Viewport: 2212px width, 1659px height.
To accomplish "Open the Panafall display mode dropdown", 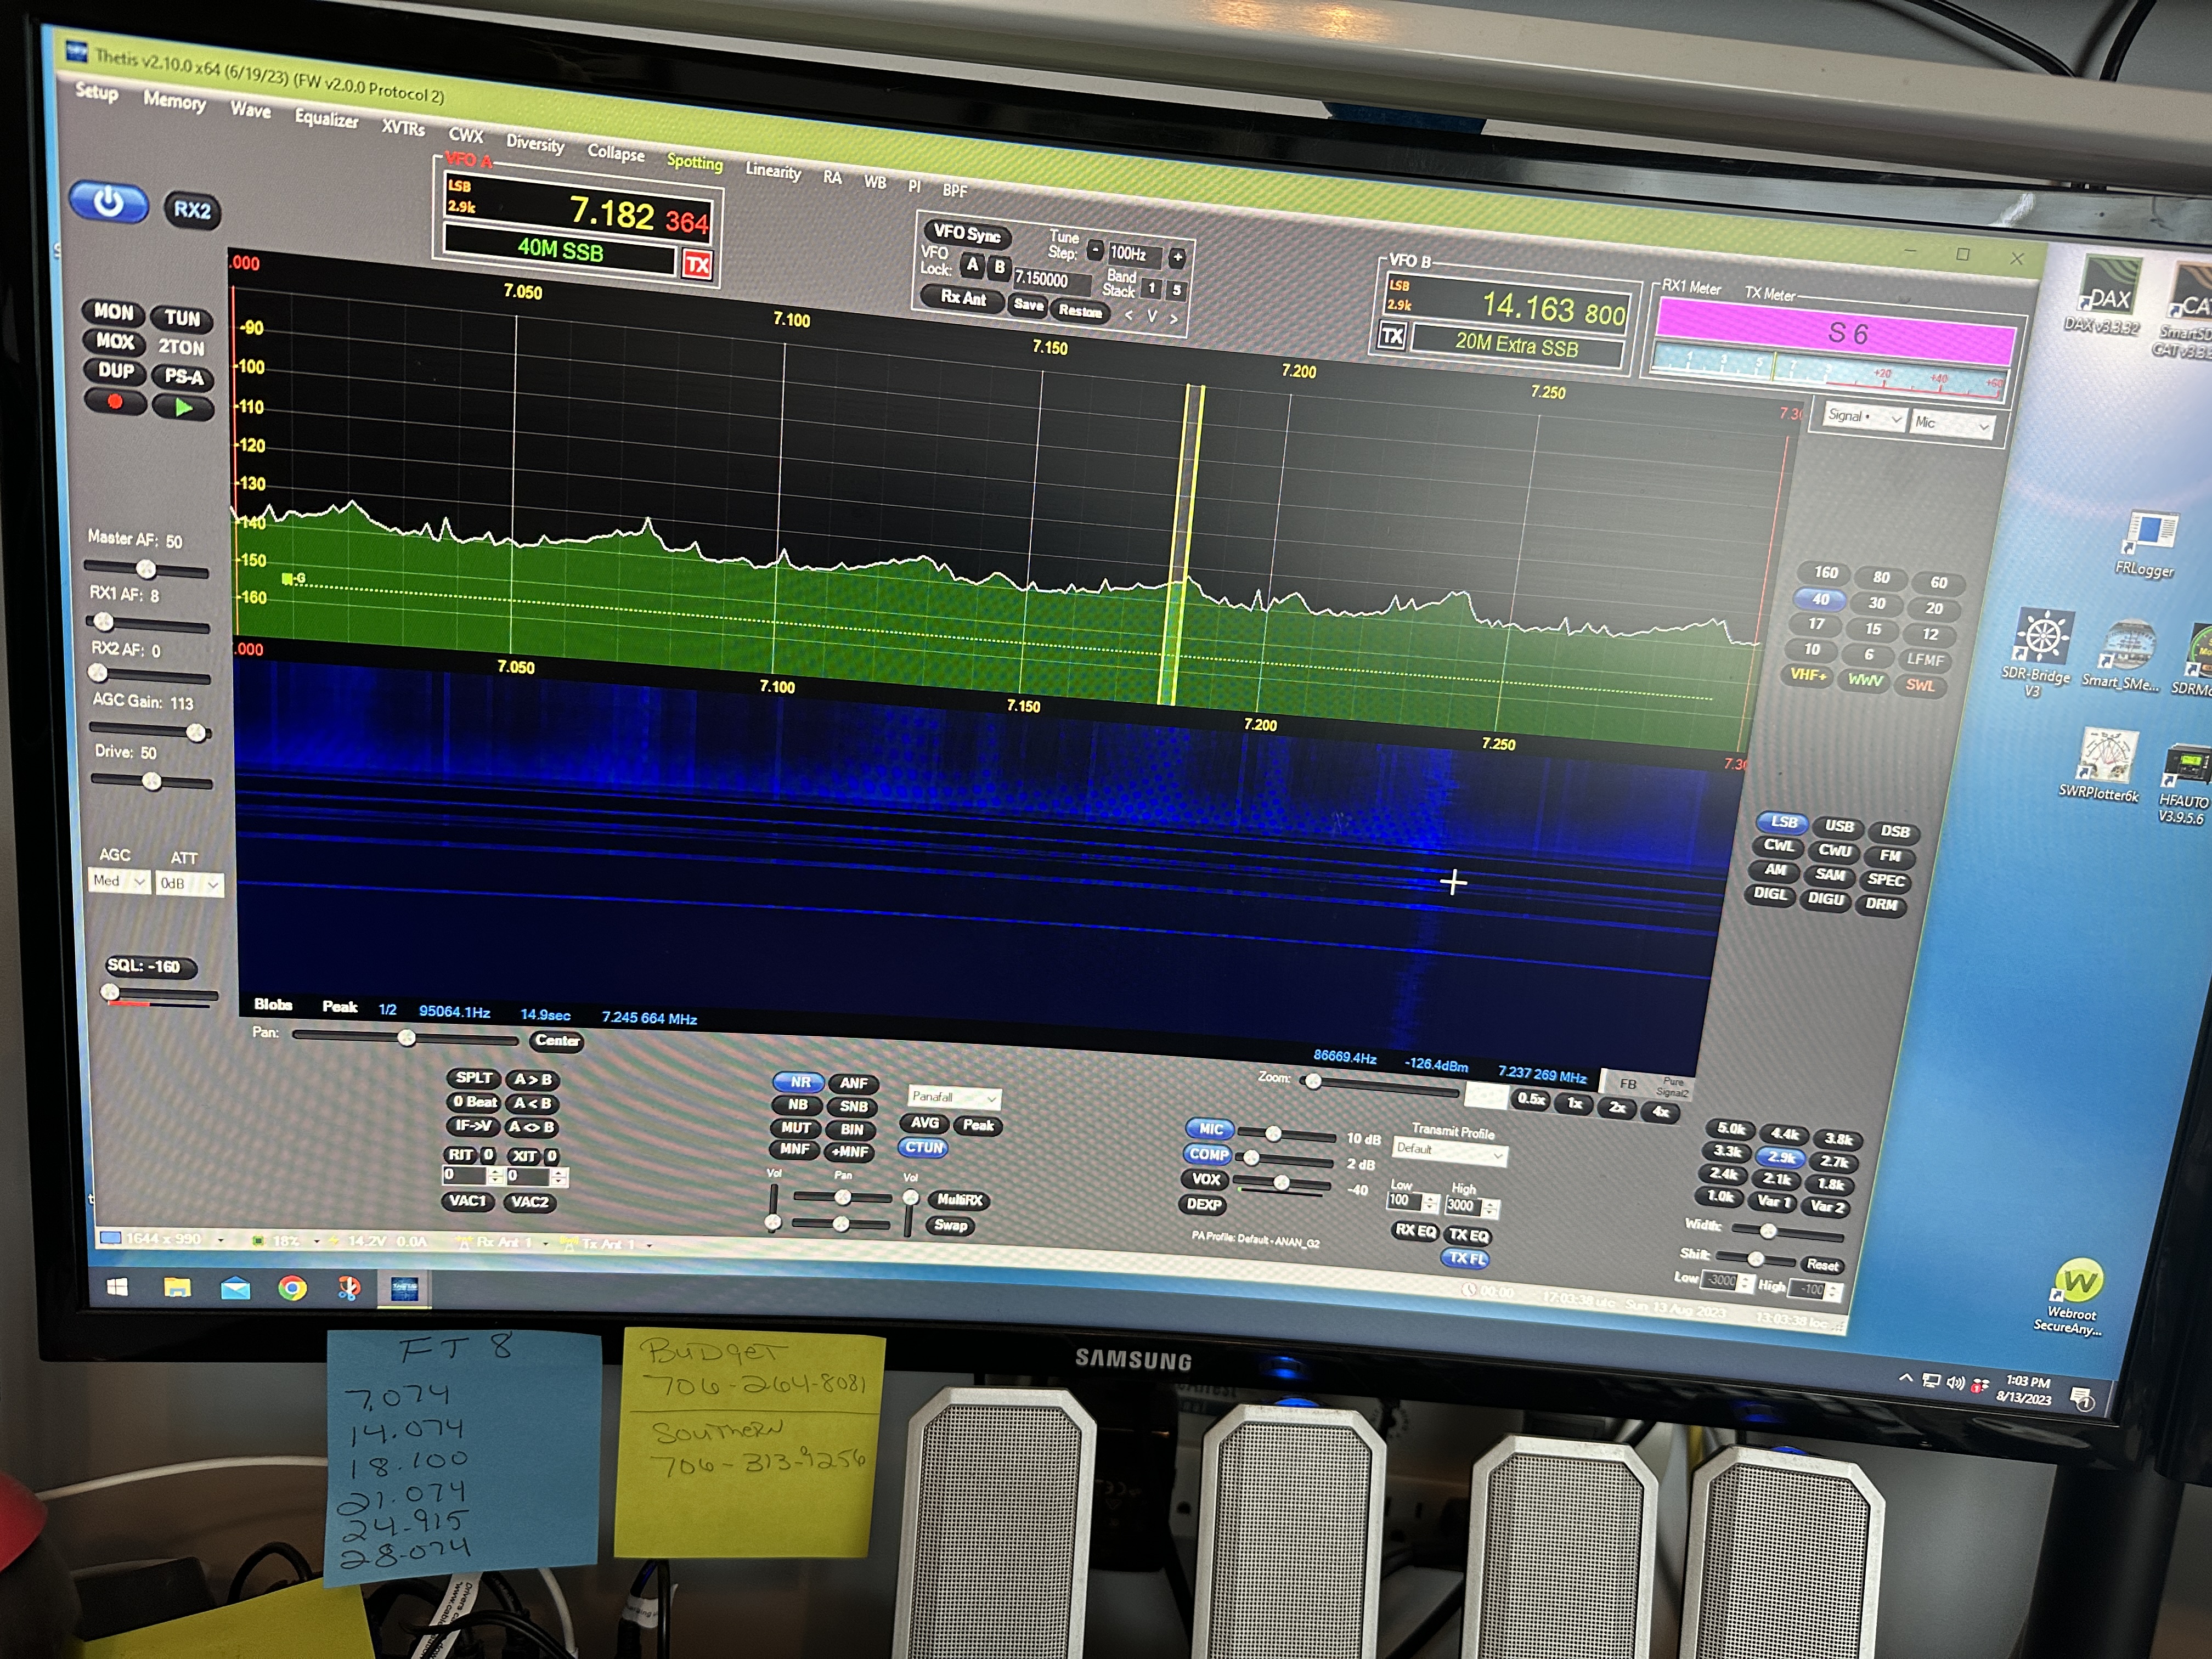I will tap(954, 1097).
